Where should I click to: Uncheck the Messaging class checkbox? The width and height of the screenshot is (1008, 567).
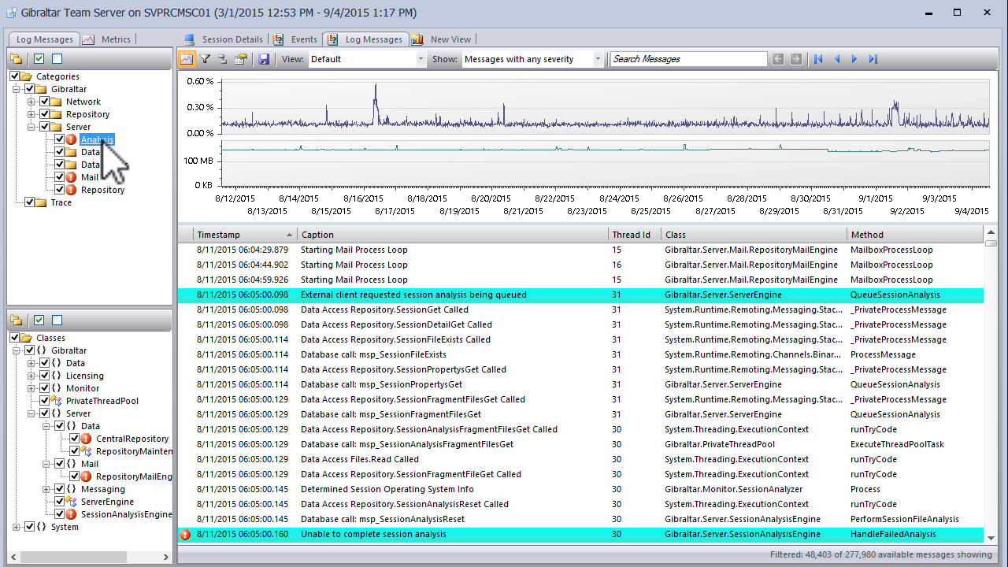59,489
